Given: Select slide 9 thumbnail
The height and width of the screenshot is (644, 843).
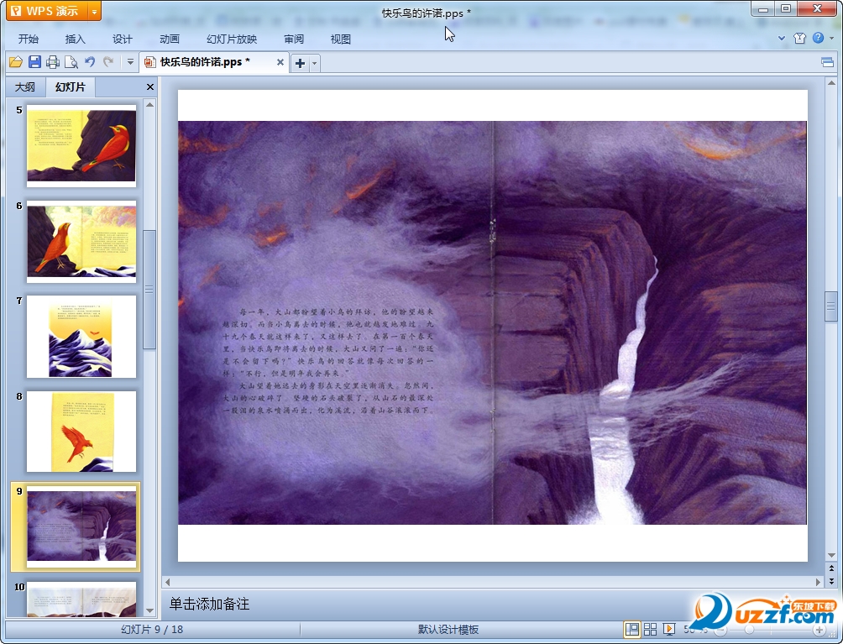Looking at the screenshot, I should tap(81, 526).
